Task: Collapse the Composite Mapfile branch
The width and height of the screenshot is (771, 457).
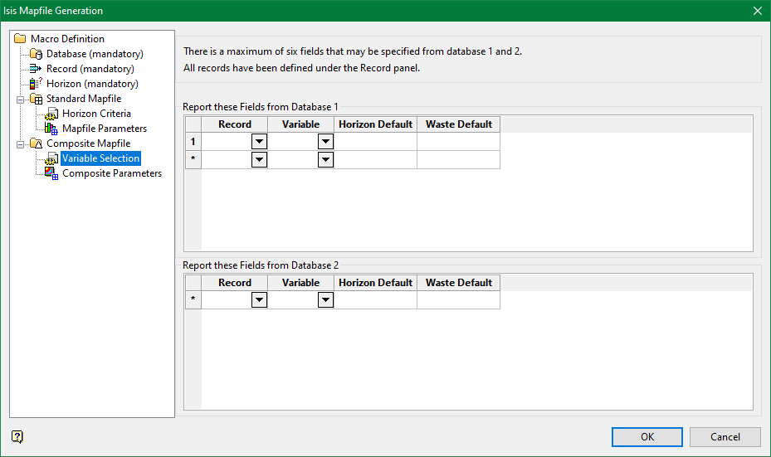Action: [20, 144]
